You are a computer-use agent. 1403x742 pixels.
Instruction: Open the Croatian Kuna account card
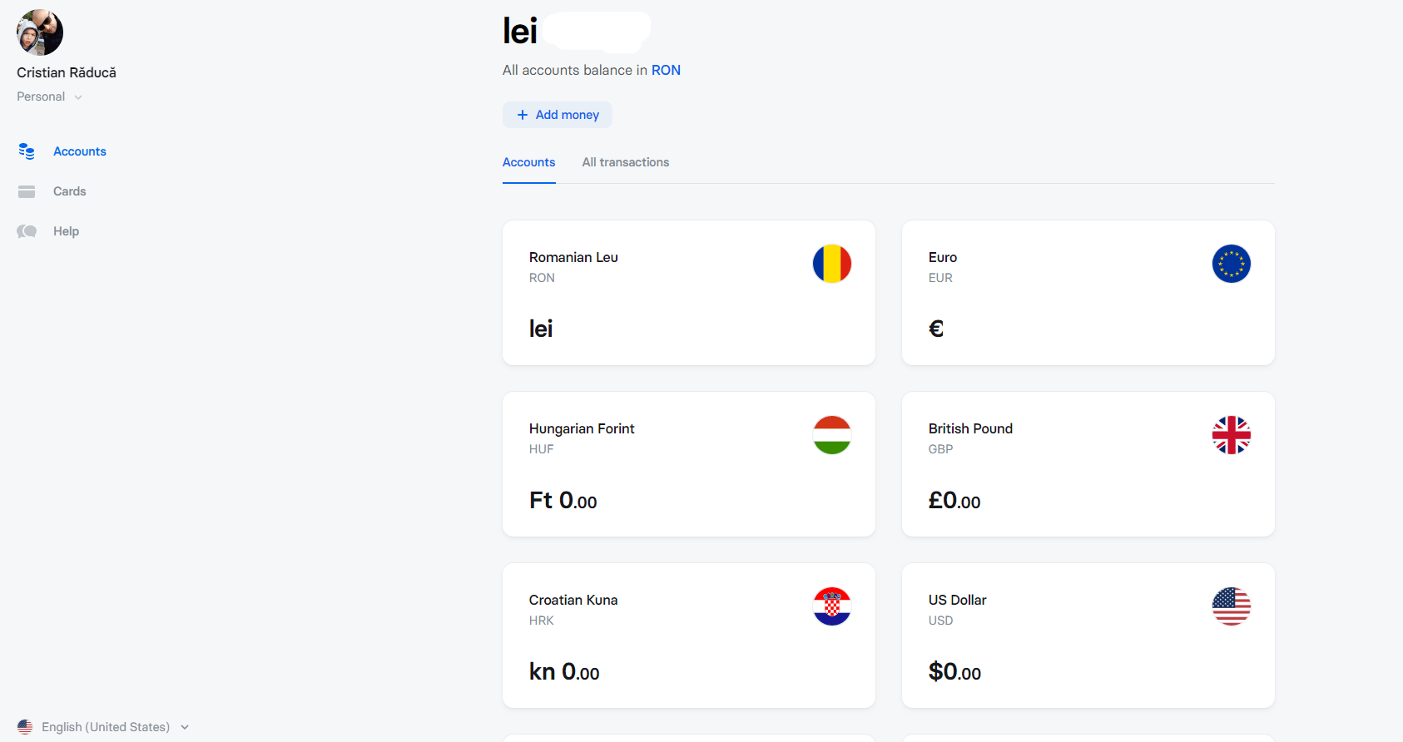pyautogui.click(x=689, y=636)
